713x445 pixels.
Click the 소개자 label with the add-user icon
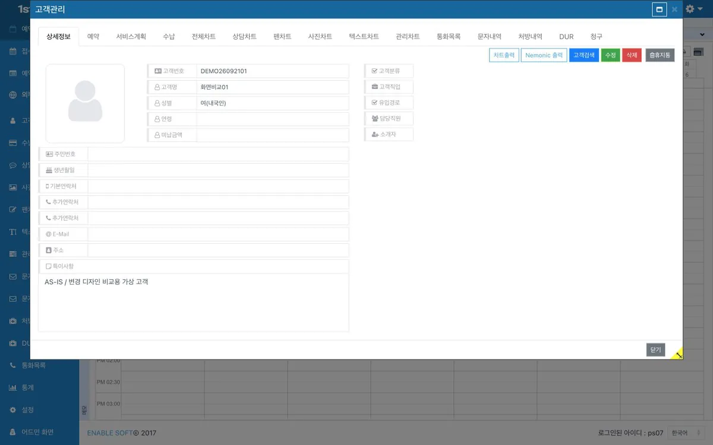(x=389, y=135)
